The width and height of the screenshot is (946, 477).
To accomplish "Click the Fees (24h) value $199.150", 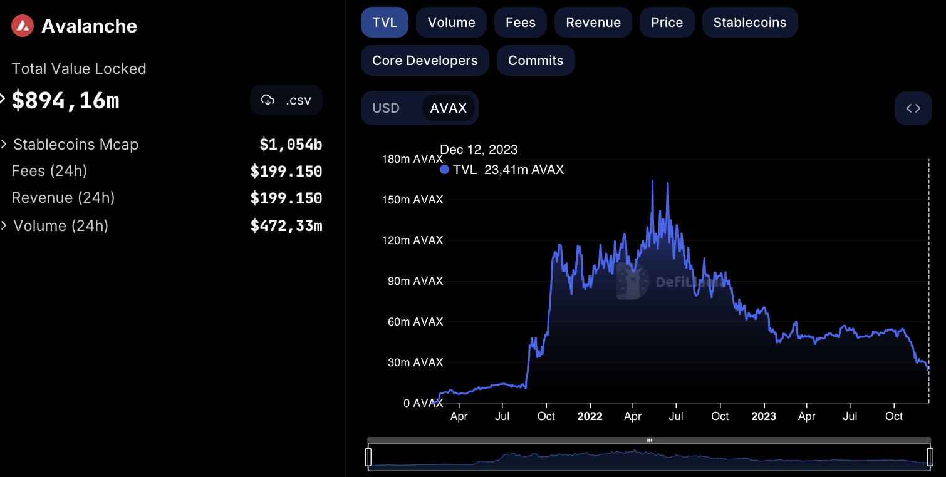I will pos(286,172).
